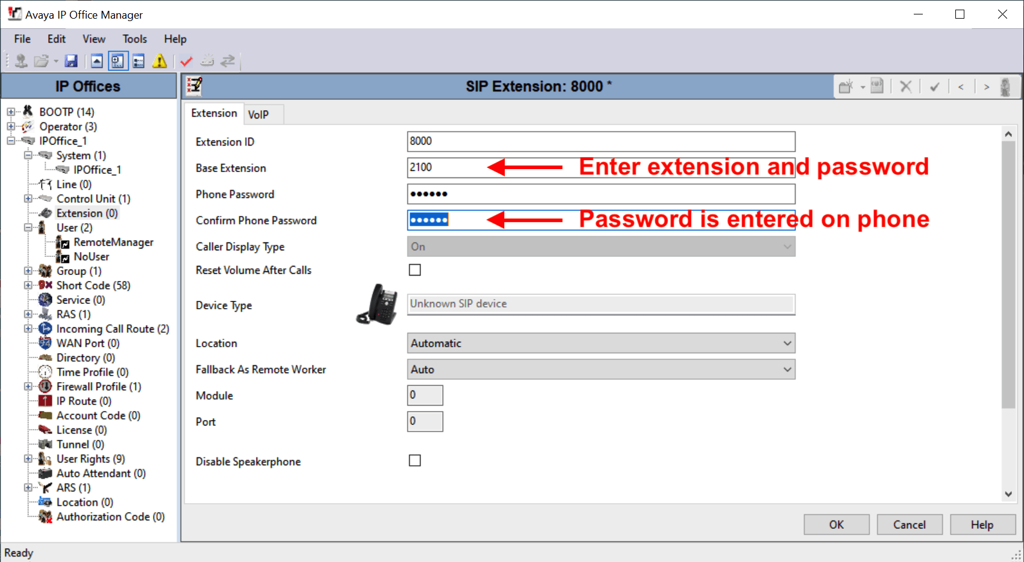The height and width of the screenshot is (562, 1024).
Task: Select Line (0) in the tree
Action: point(74,184)
